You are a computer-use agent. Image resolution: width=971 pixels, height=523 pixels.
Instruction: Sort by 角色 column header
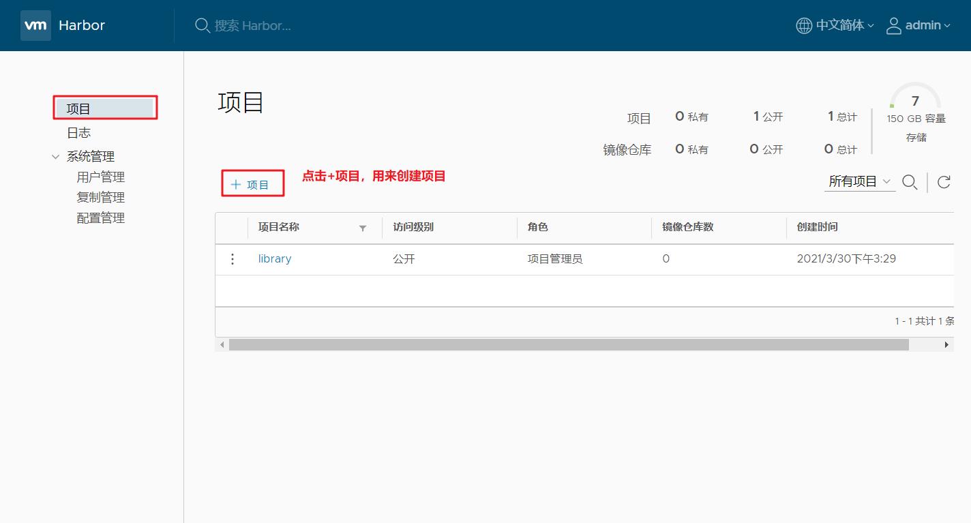point(537,227)
